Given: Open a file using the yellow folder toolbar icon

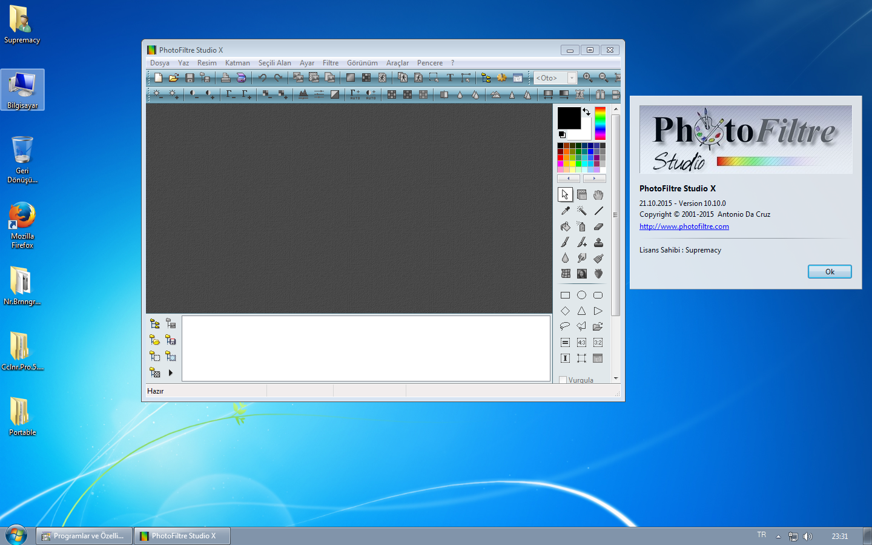Looking at the screenshot, I should tap(174, 78).
